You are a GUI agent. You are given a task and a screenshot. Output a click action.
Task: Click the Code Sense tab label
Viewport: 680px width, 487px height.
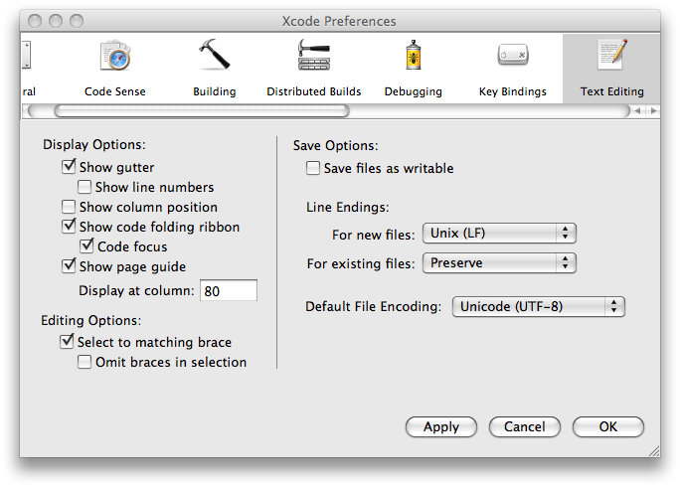pos(115,91)
